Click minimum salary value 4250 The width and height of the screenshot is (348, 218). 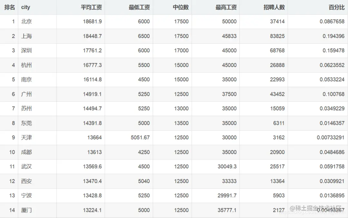[x=144, y=152]
